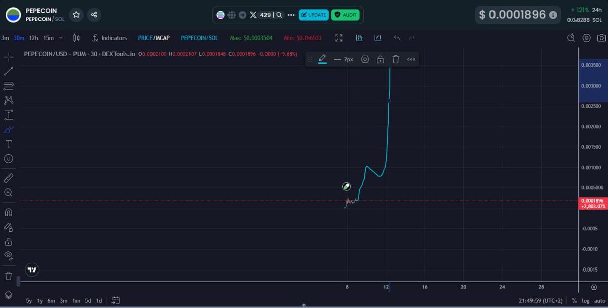The width and height of the screenshot is (608, 308).
Task: Enter fullscreen chart mode
Action: [x=339, y=38]
